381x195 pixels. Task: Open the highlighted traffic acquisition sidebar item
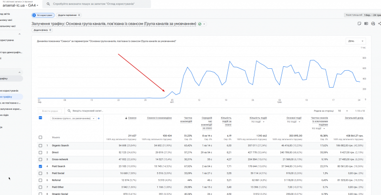pos(11,97)
